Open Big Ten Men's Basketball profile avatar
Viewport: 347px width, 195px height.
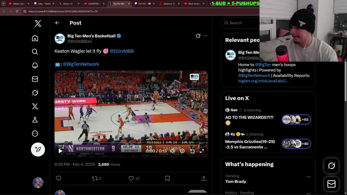[x=60, y=38]
